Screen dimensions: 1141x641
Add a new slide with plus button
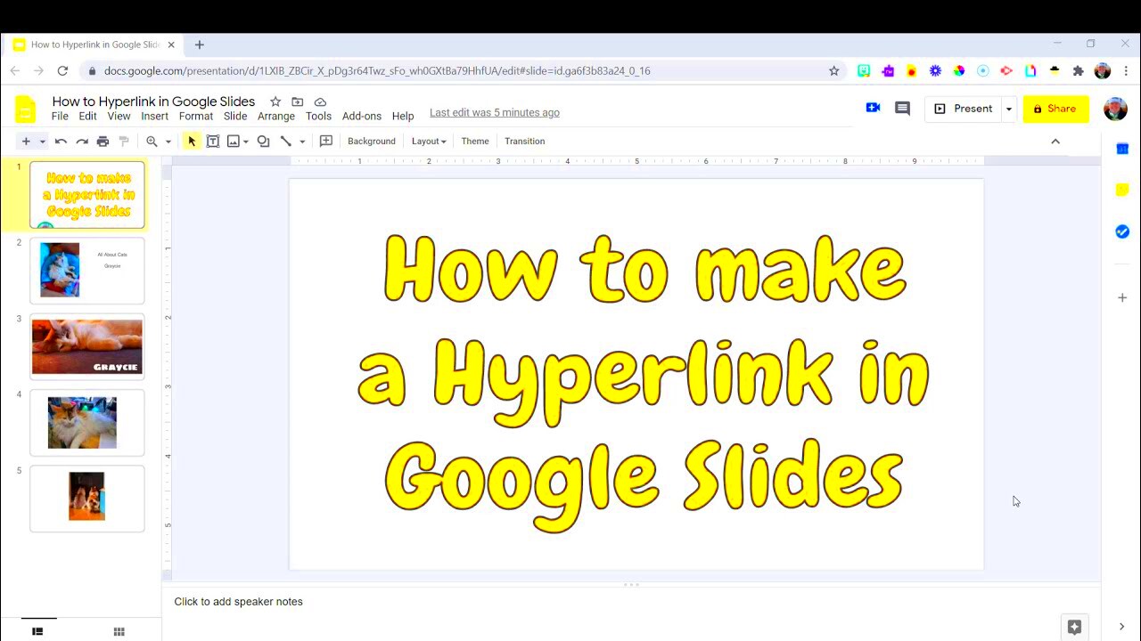26,141
